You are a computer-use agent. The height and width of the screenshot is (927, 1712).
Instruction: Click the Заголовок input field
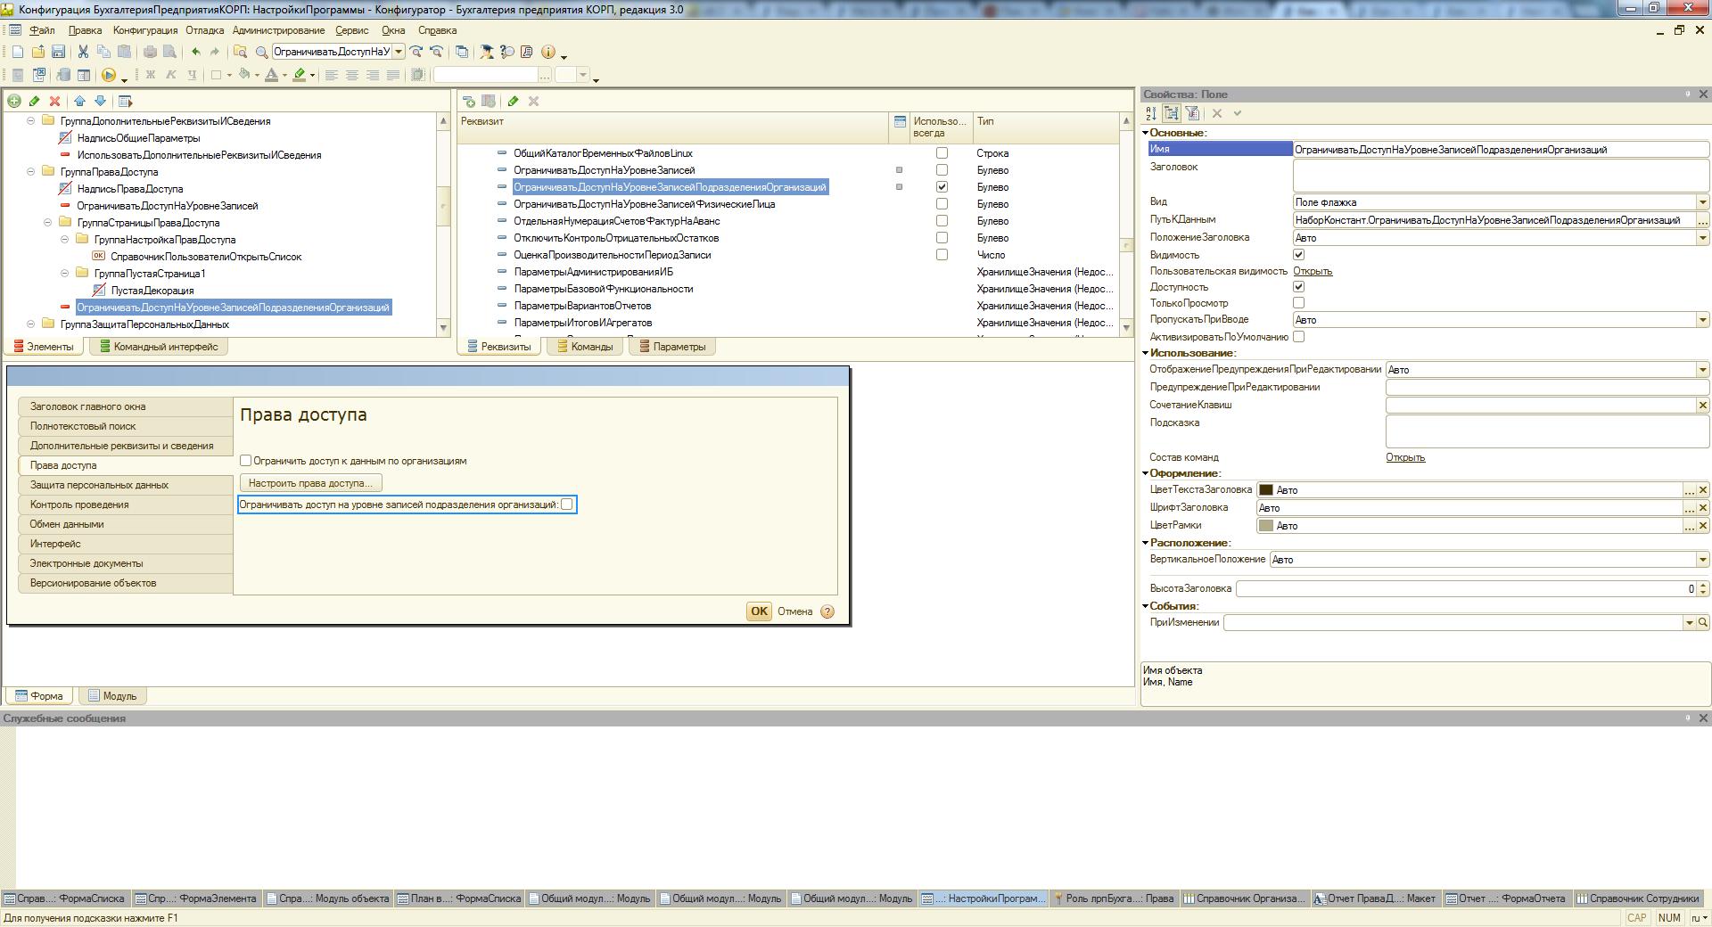pyautogui.click(x=1501, y=176)
